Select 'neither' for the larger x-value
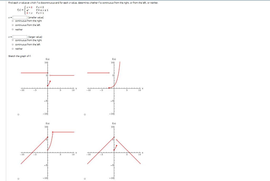 click(12, 48)
